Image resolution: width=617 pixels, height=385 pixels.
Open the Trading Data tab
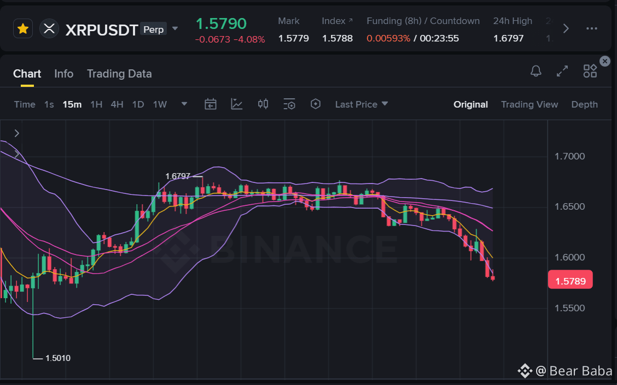coord(119,74)
